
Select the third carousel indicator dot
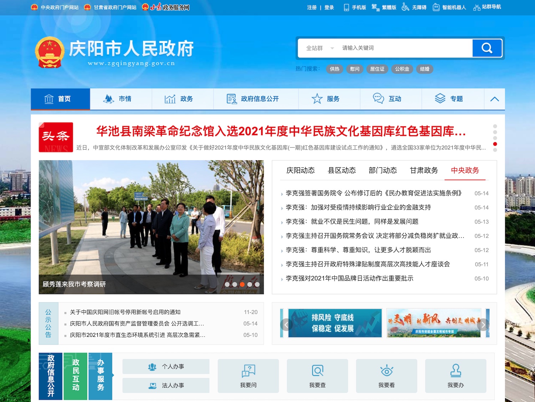click(x=243, y=284)
